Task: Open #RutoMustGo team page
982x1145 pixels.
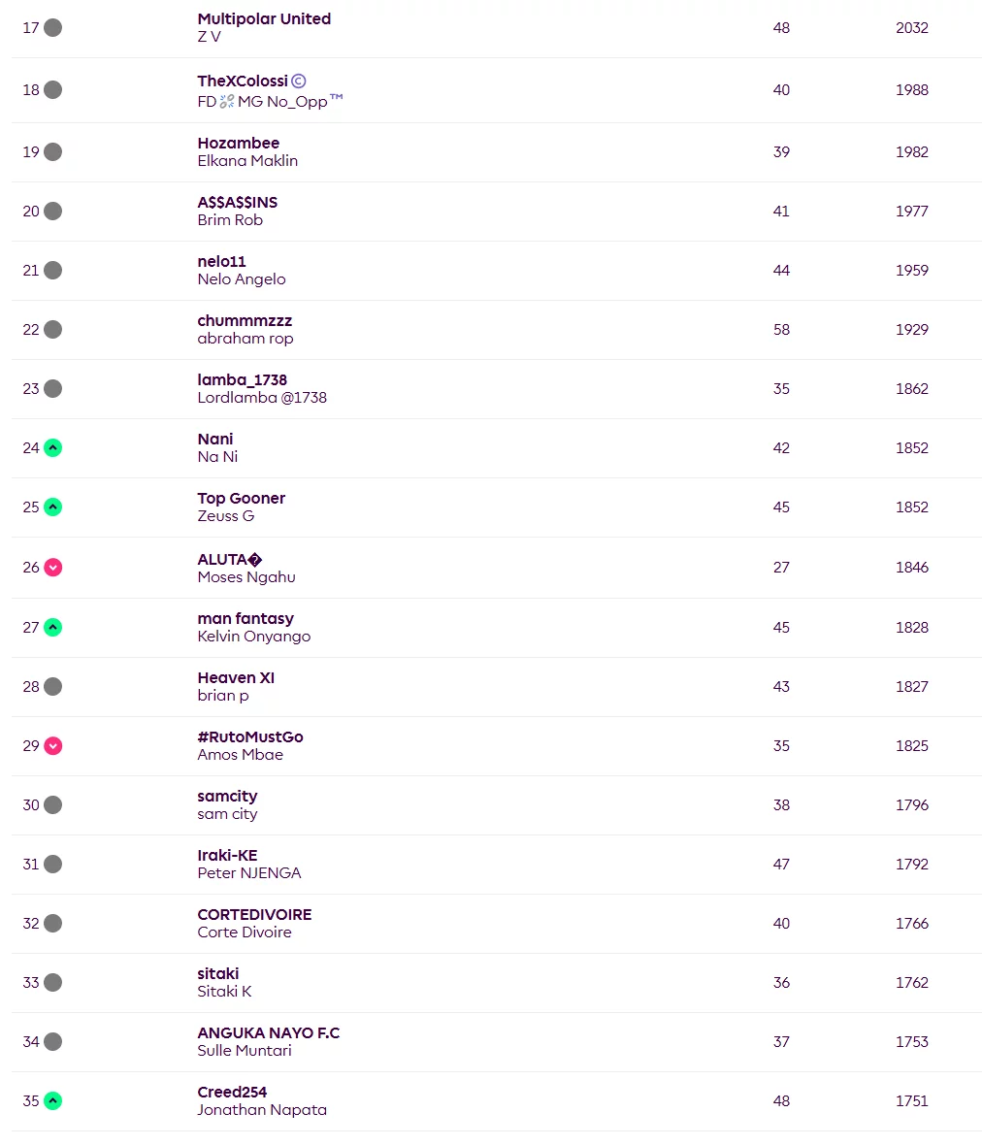Action: (x=250, y=737)
